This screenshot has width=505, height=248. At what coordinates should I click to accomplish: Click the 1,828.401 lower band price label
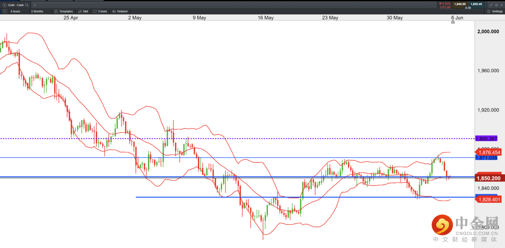pos(489,200)
